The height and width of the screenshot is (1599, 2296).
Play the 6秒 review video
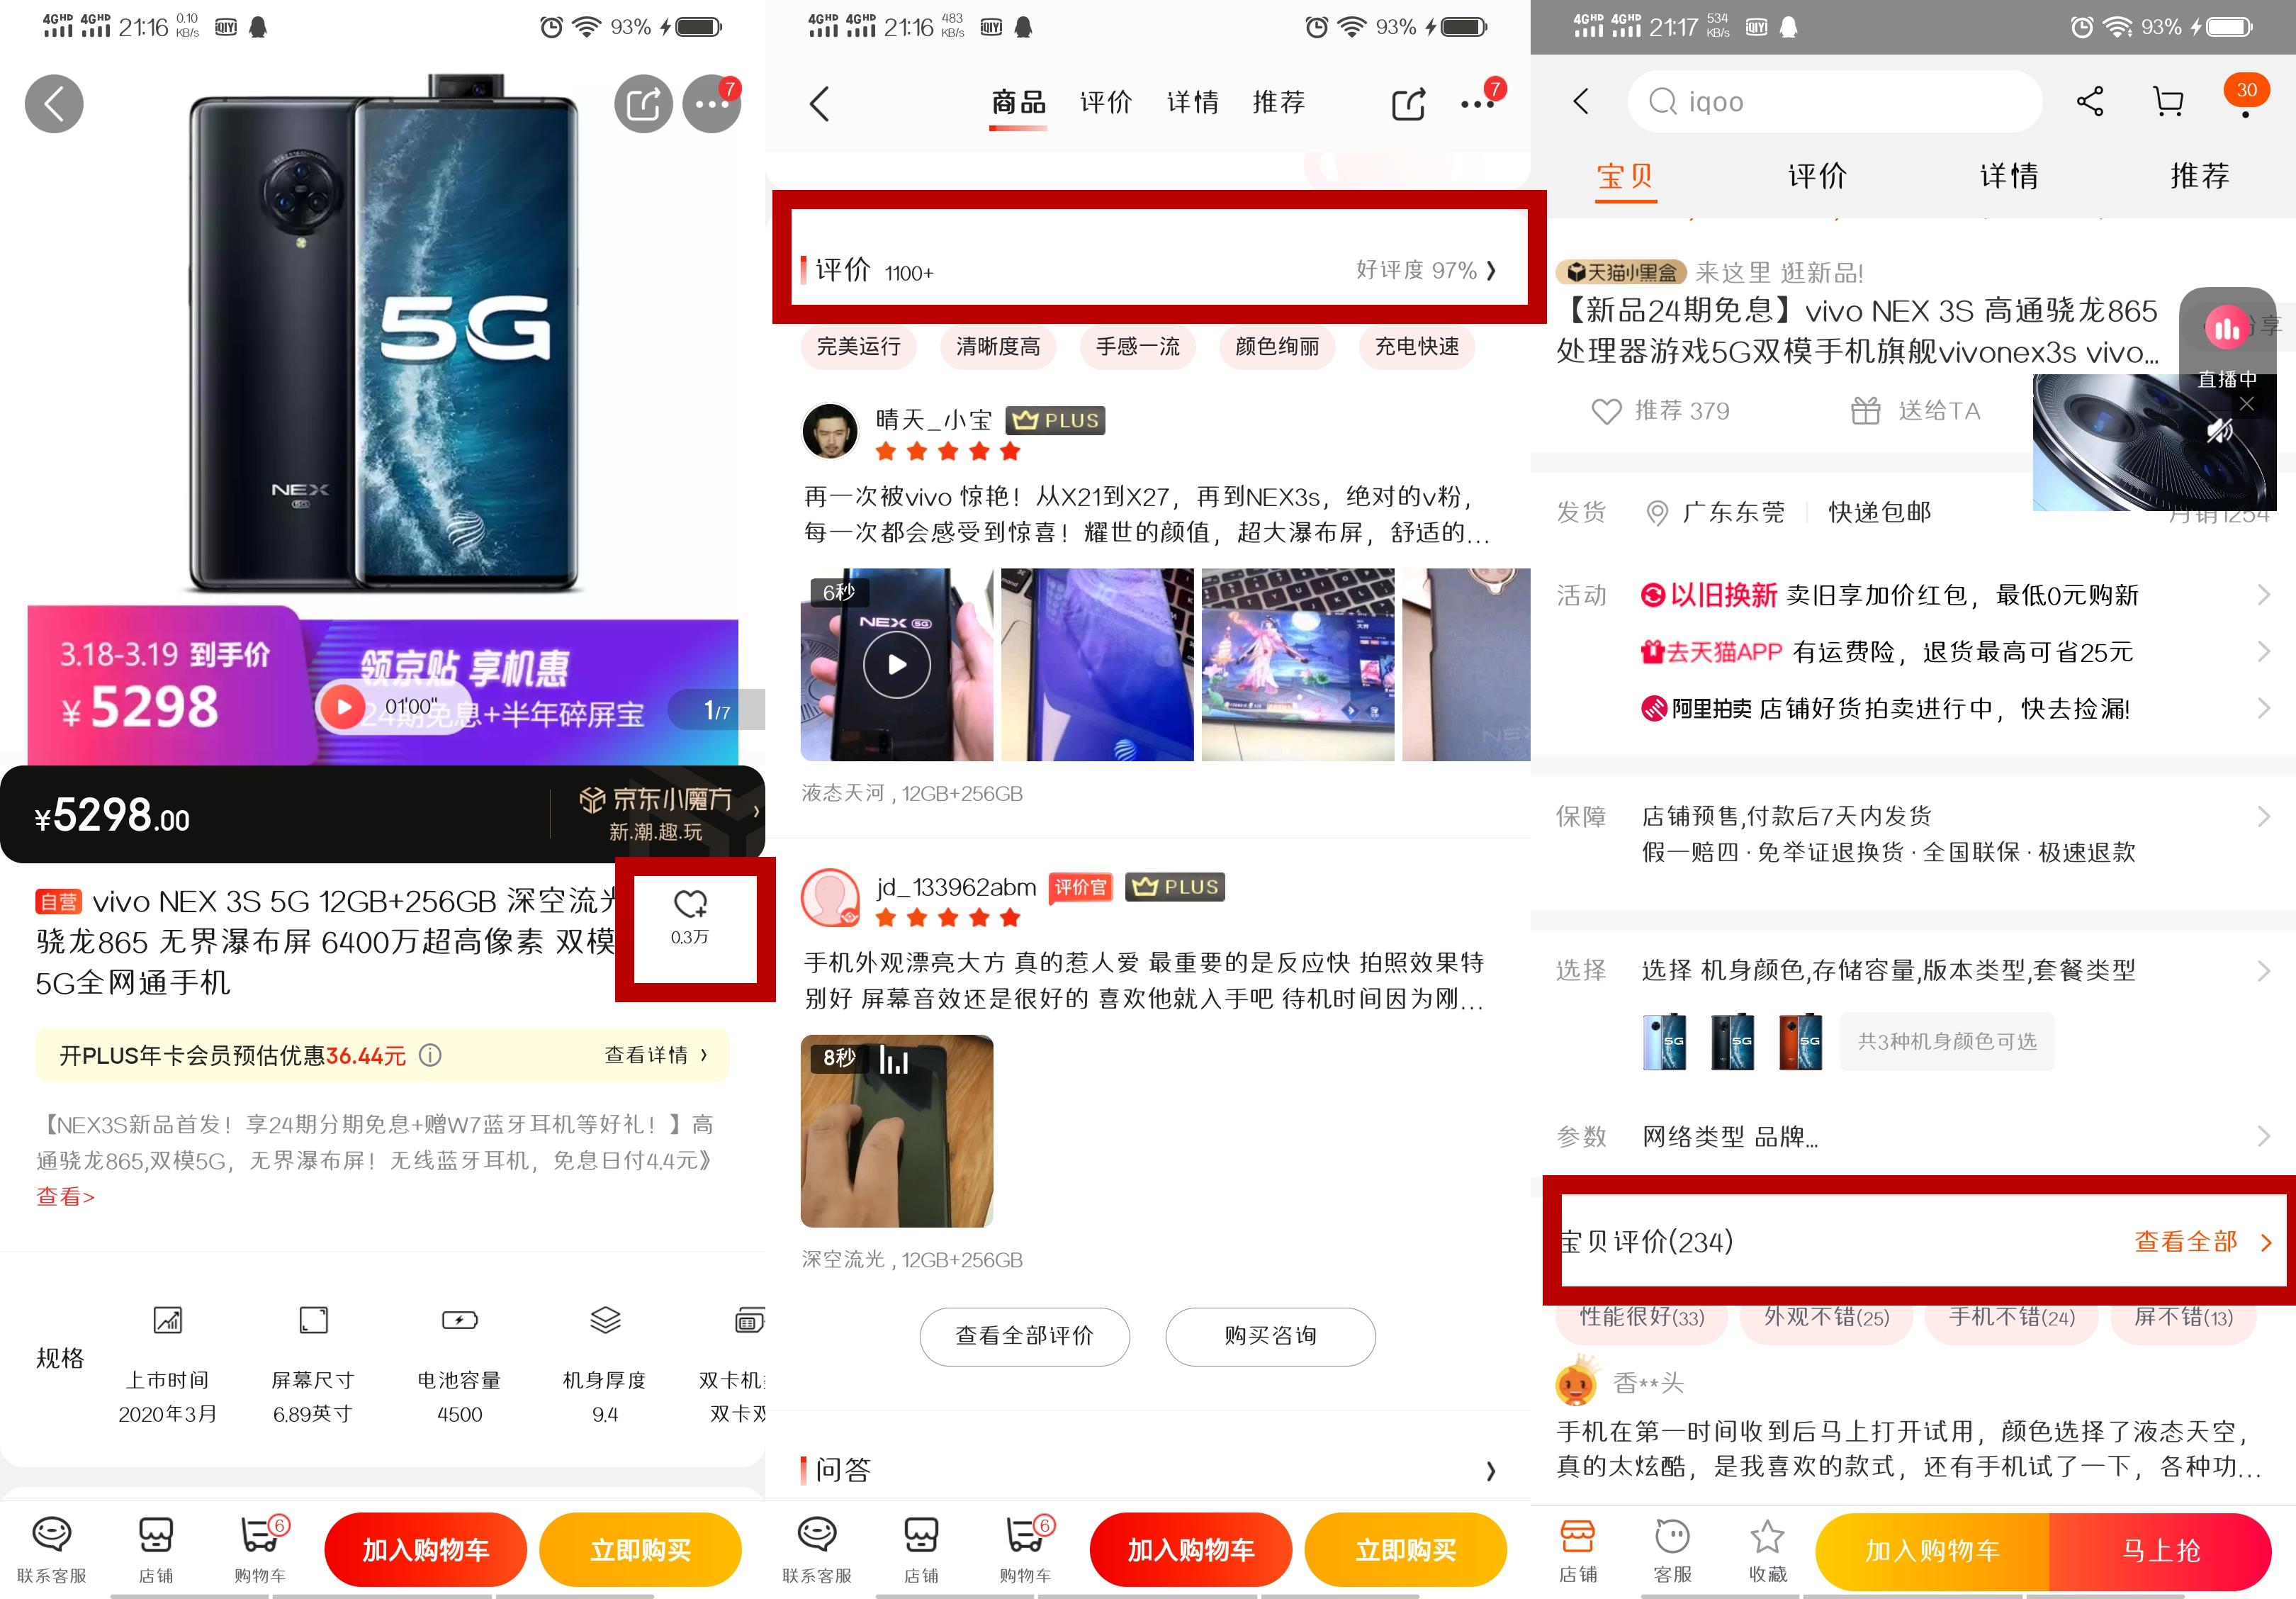click(897, 665)
